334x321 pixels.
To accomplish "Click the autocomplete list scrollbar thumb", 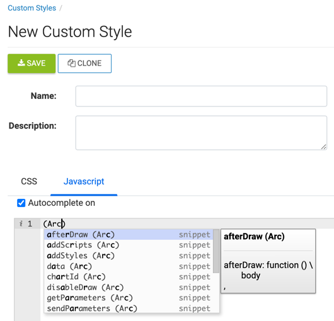I will 216,251.
